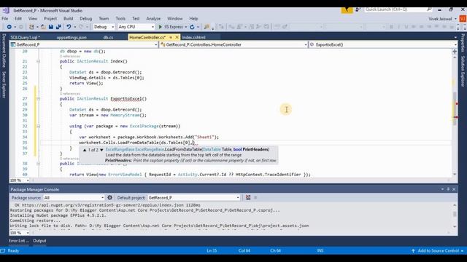Open the Debug menu
This screenshot has height=262, width=467.
click(x=86, y=18)
